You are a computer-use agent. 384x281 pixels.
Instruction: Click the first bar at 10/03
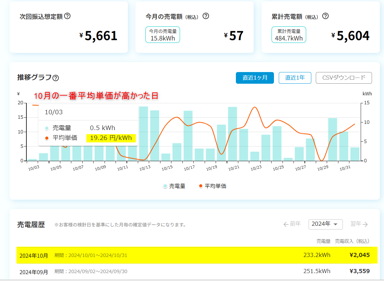coord(32,160)
